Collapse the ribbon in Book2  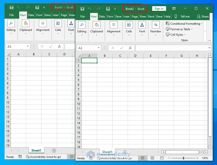pos(209,40)
